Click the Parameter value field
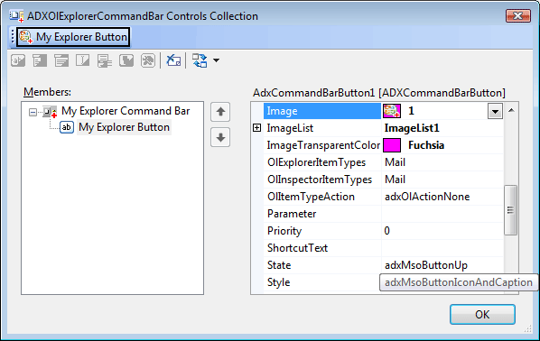The image size is (540, 341). click(x=442, y=214)
